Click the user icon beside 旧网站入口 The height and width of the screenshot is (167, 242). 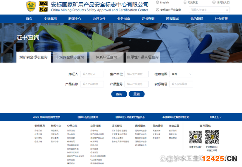(214, 2)
